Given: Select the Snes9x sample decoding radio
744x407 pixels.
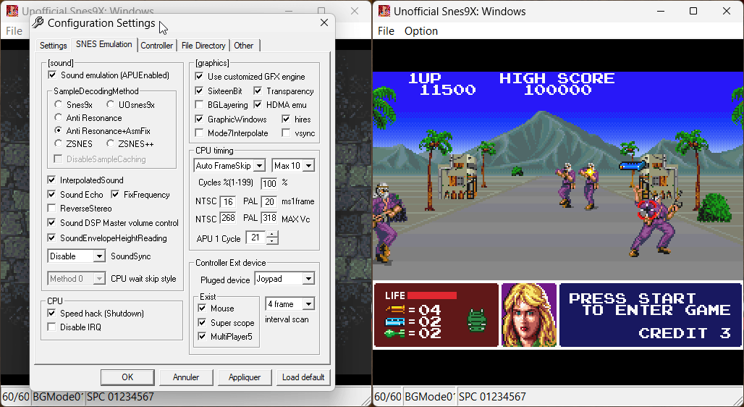Looking at the screenshot, I should tap(59, 104).
